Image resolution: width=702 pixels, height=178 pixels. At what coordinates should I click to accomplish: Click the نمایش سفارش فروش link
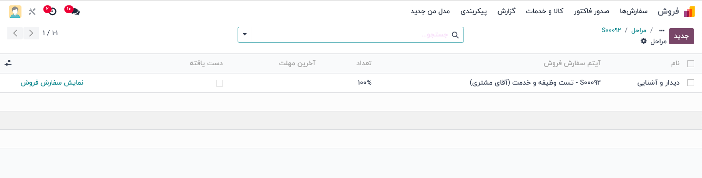tap(52, 83)
